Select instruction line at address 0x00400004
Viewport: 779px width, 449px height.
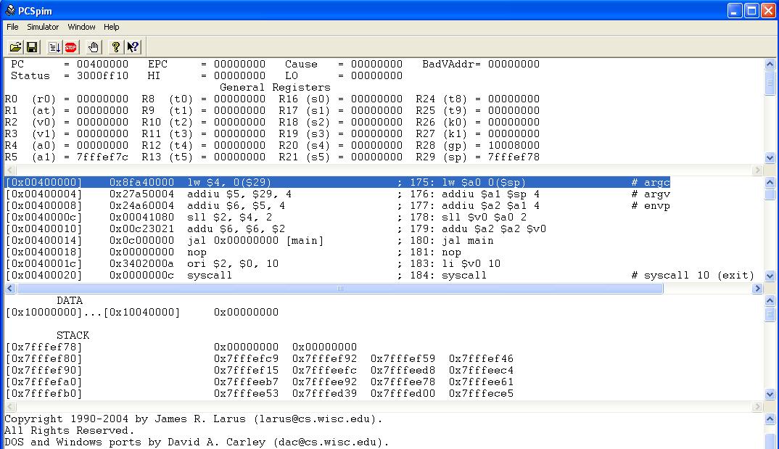click(337, 194)
